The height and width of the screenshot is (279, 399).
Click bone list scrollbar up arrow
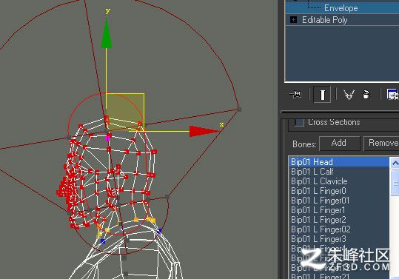click(x=395, y=163)
